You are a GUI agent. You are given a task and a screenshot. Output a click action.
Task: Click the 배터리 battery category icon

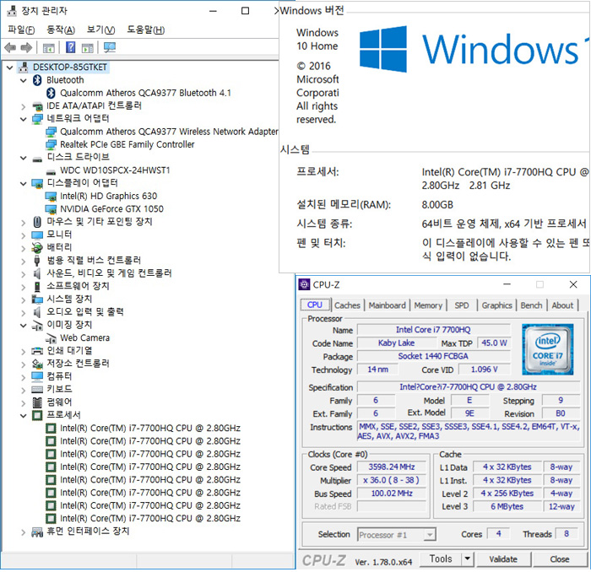37,248
